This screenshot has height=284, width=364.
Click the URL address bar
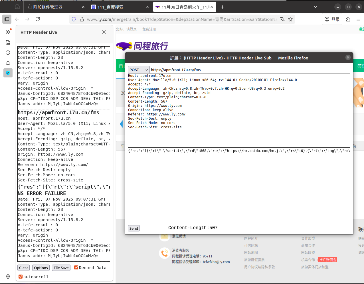(x=182, y=19)
